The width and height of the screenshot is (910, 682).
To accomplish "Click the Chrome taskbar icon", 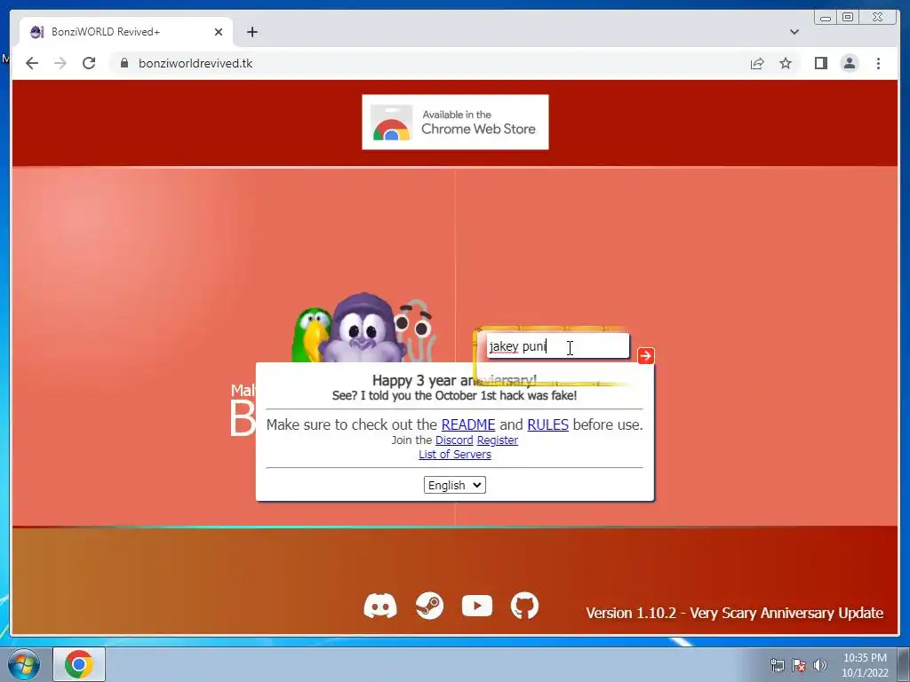I will pyautogui.click(x=79, y=664).
